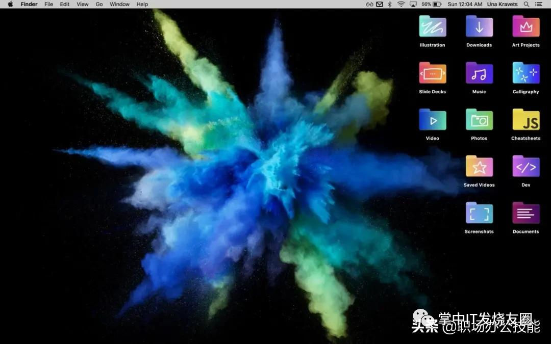Open the Illustration folder

click(x=432, y=27)
